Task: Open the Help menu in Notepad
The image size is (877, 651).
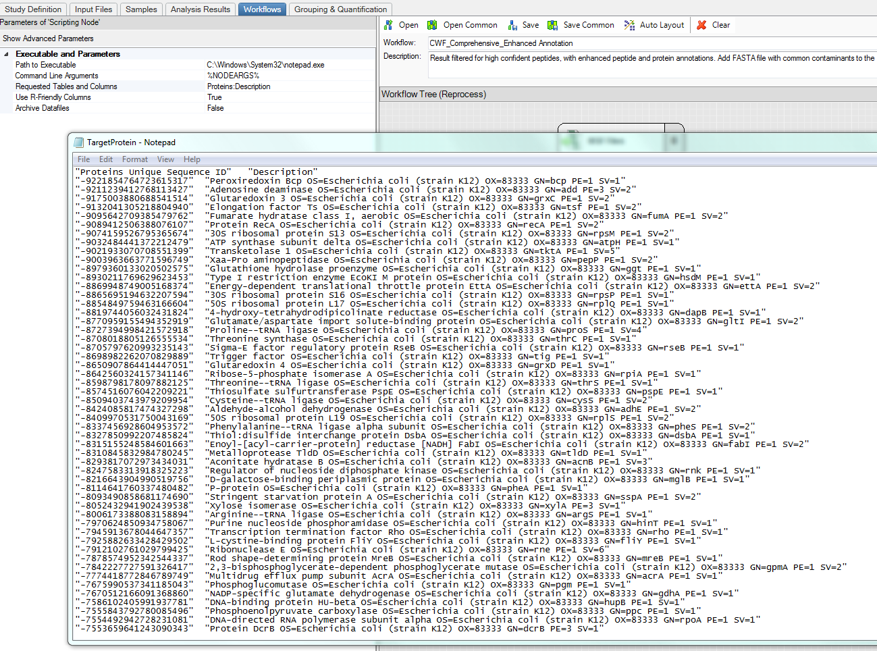Action: 192,159
